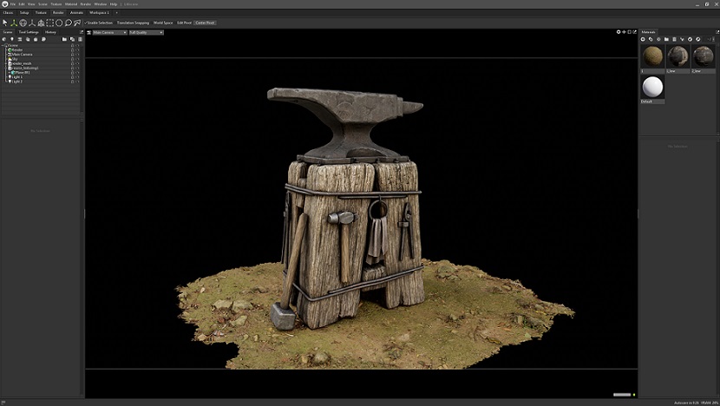
Task: Collapse the Scene root node
Action: click(x=3, y=45)
